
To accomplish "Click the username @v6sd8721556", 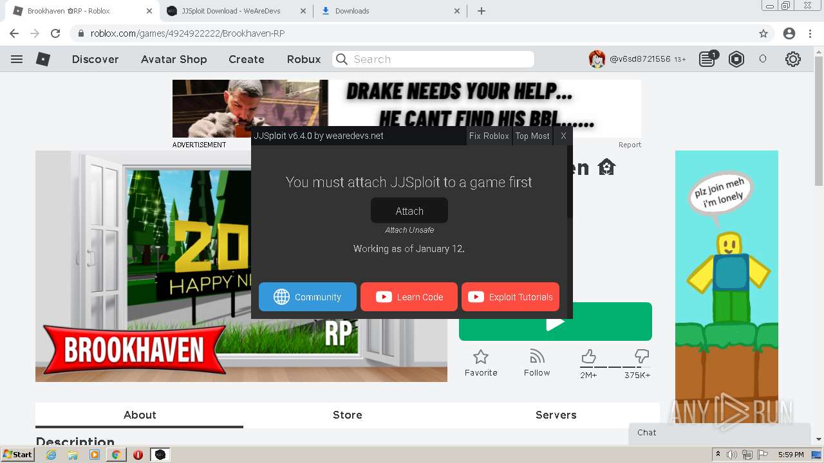I will [x=640, y=59].
